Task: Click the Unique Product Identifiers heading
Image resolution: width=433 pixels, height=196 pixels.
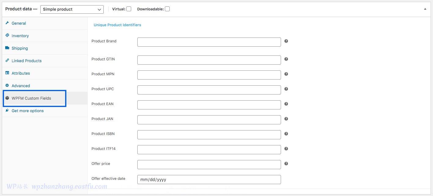Action: coord(117,25)
